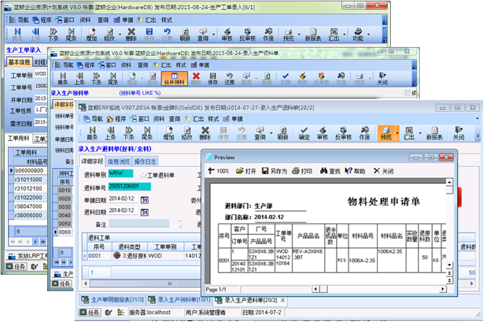
Task: Click 新报表 new report icon in return-slip toolbar
Action: (434, 133)
